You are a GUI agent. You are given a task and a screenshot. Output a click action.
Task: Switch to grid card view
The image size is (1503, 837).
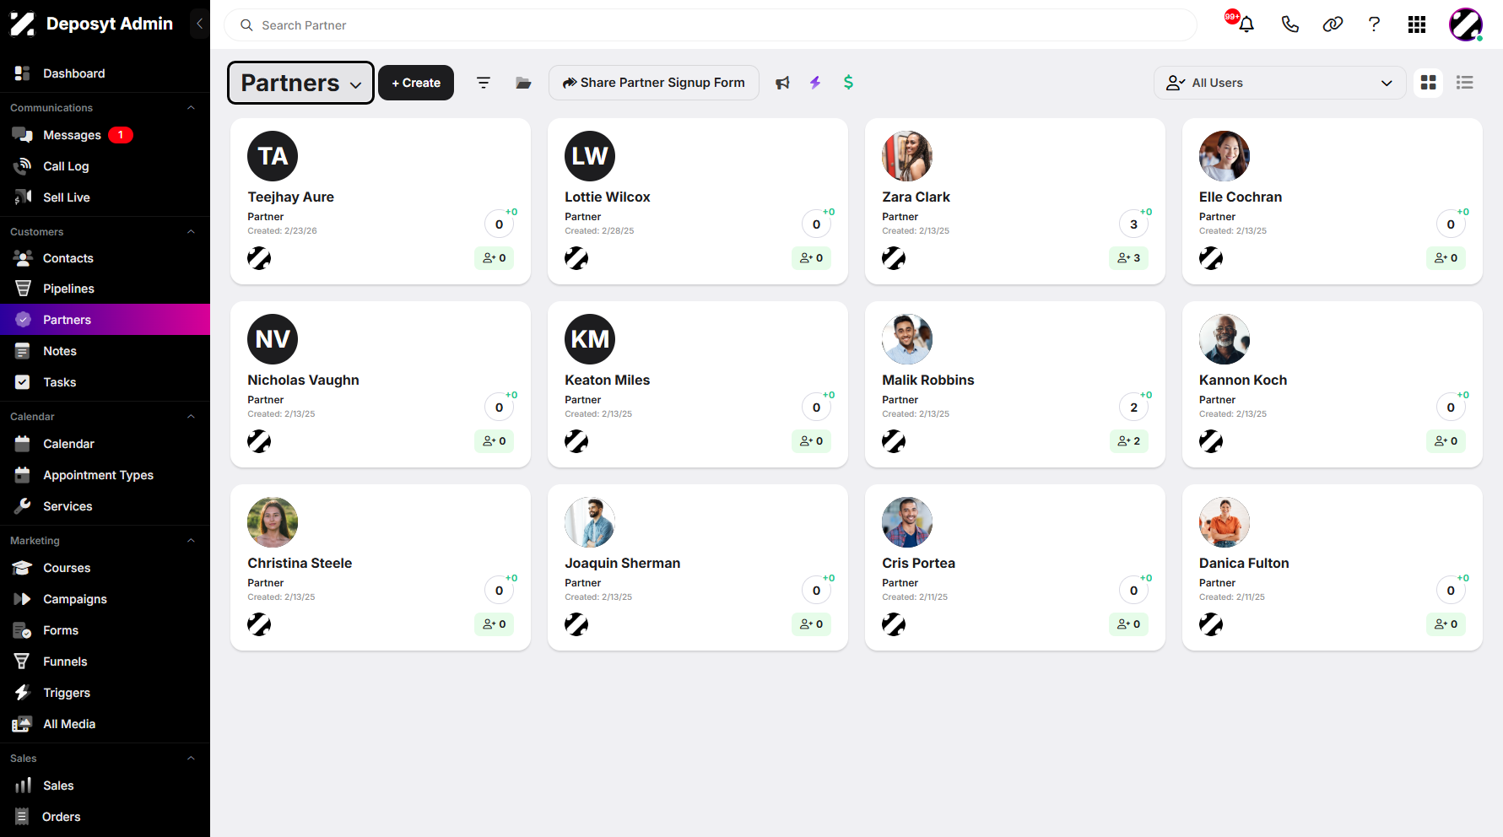(1429, 83)
